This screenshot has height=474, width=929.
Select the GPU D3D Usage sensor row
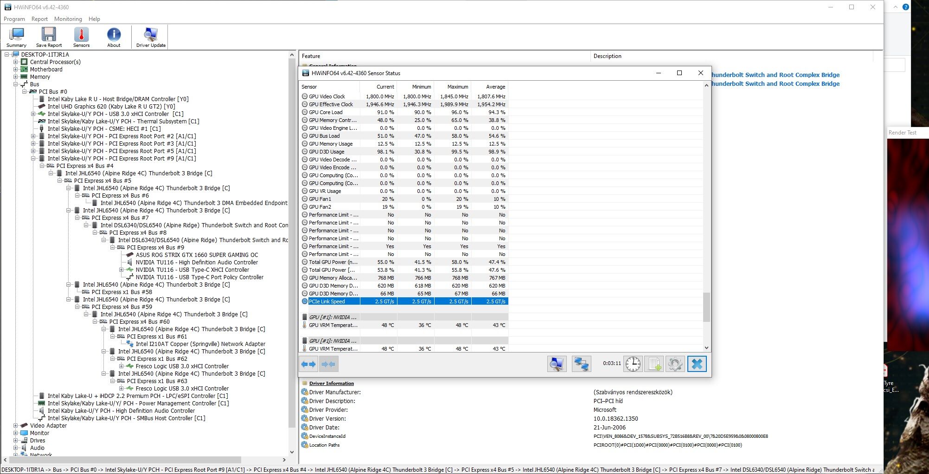point(404,152)
